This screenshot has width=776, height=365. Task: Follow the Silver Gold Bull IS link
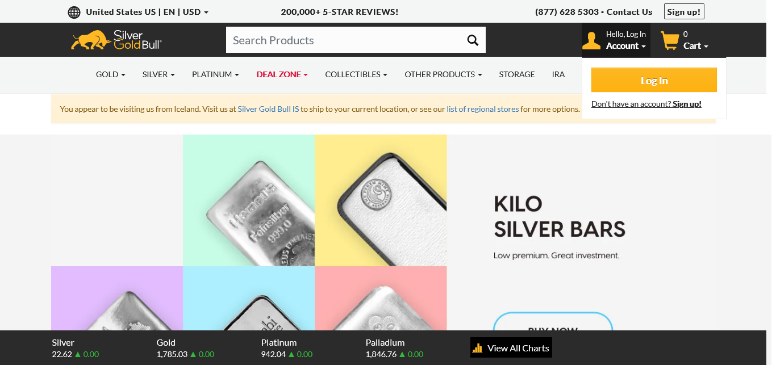(268, 109)
